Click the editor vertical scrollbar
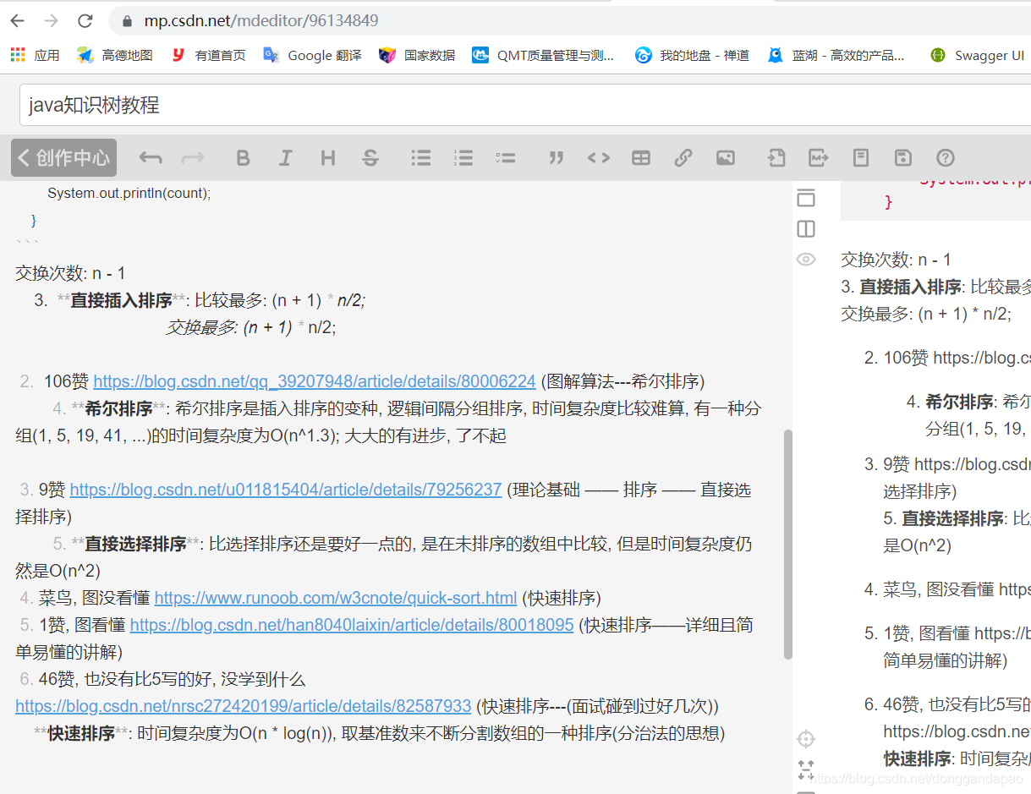The width and height of the screenshot is (1031, 794). tap(788, 545)
